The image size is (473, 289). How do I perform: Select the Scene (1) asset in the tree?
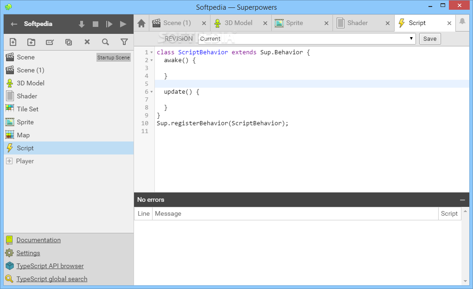[x=69, y=70]
